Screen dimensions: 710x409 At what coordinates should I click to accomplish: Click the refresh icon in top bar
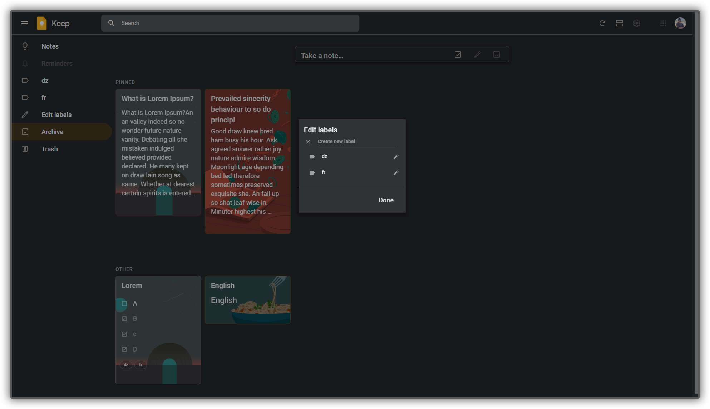point(602,23)
